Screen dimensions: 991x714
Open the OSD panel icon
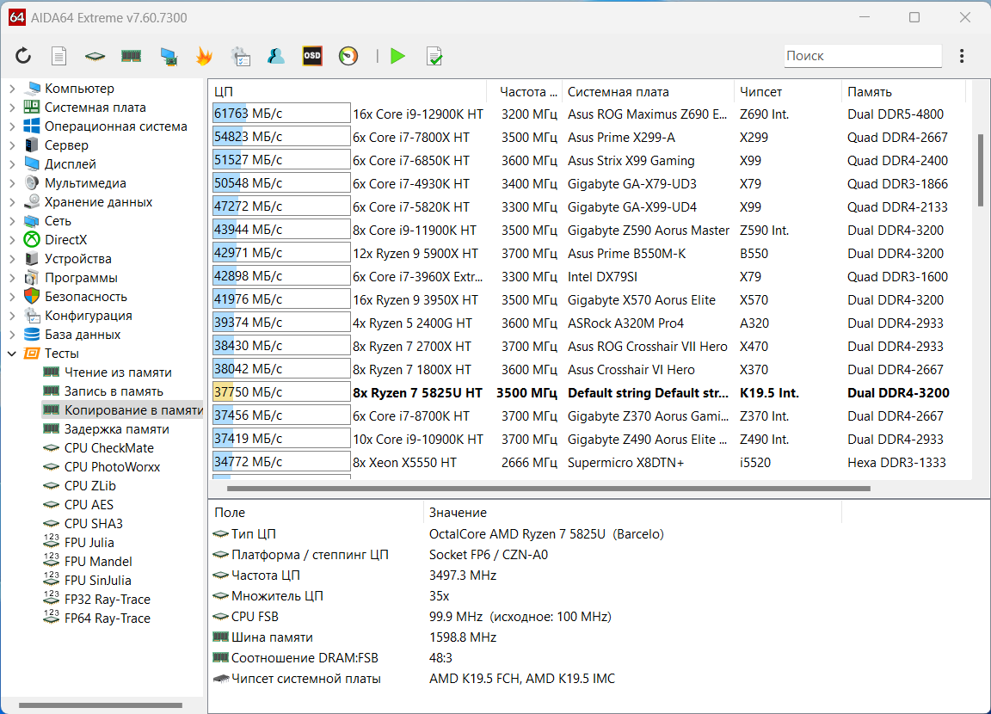click(x=312, y=56)
